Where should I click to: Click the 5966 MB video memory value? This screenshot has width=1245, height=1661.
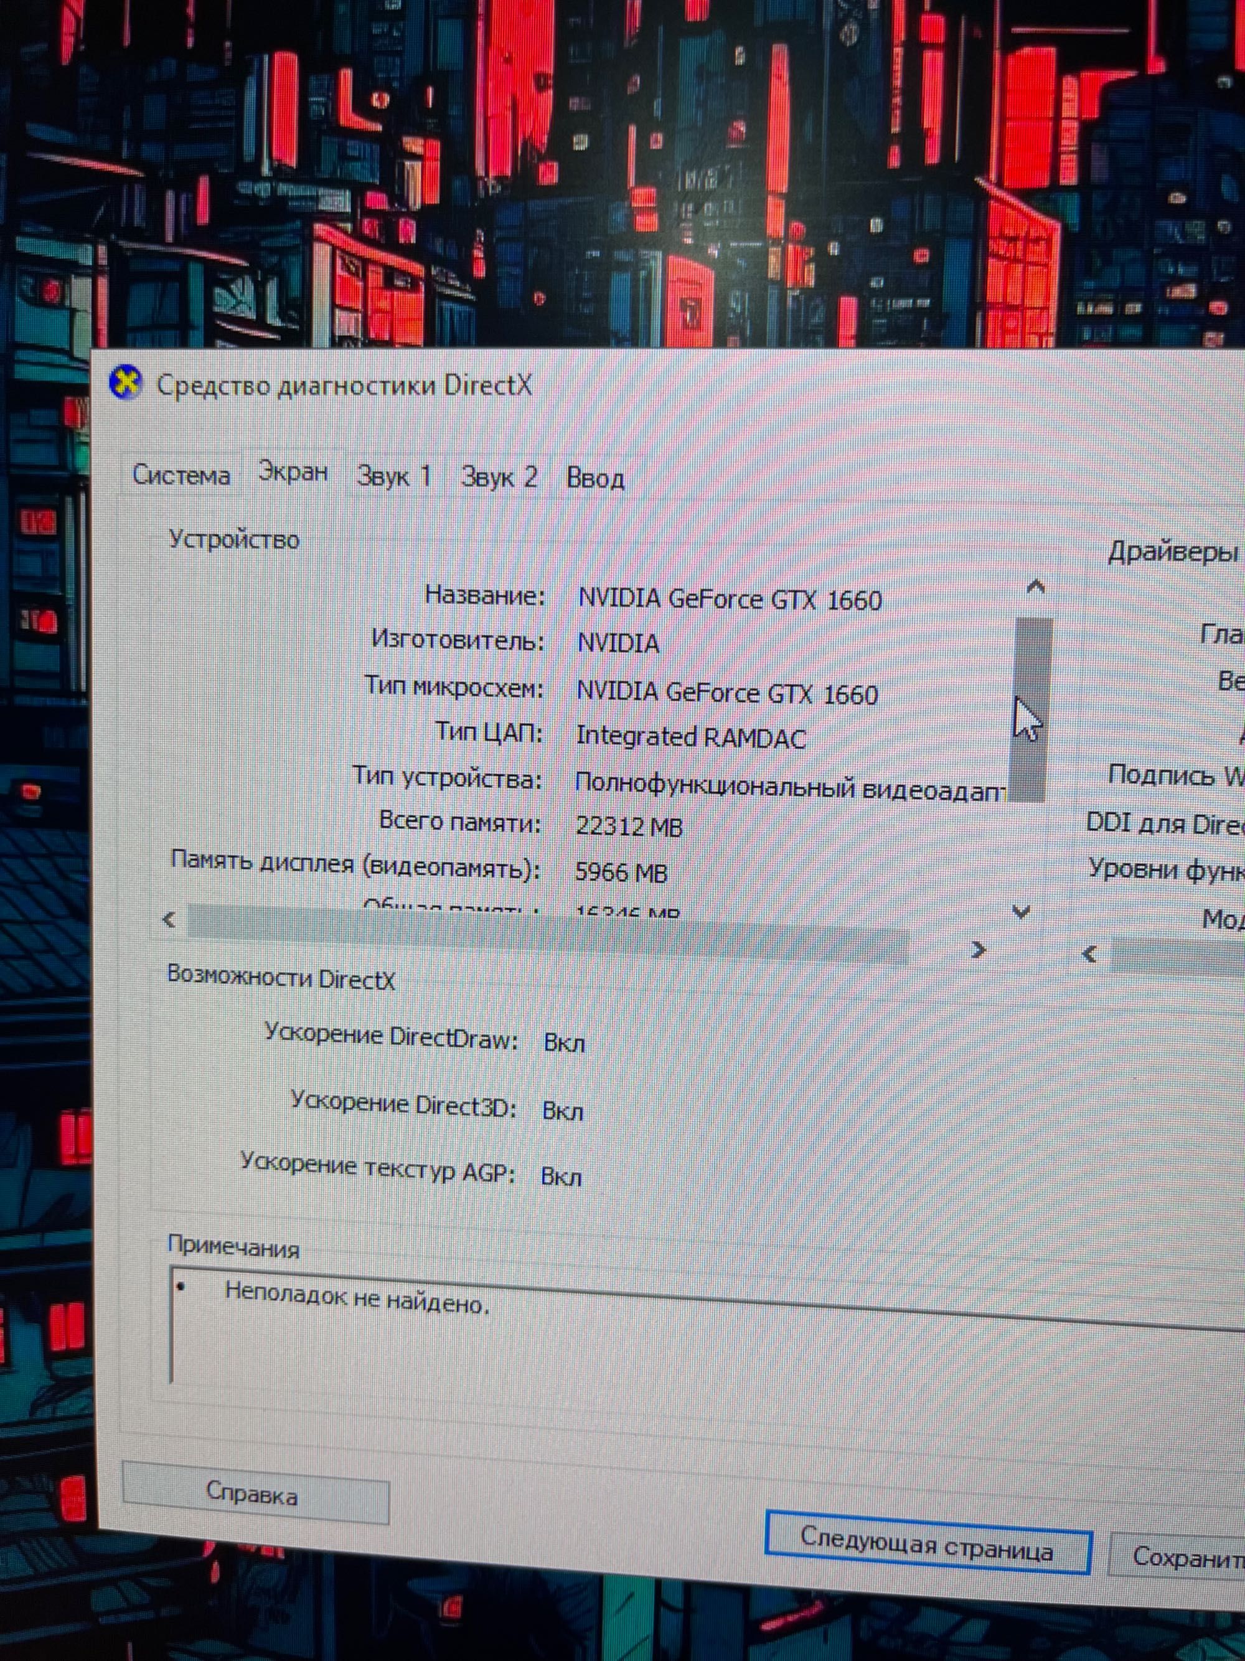tap(621, 872)
